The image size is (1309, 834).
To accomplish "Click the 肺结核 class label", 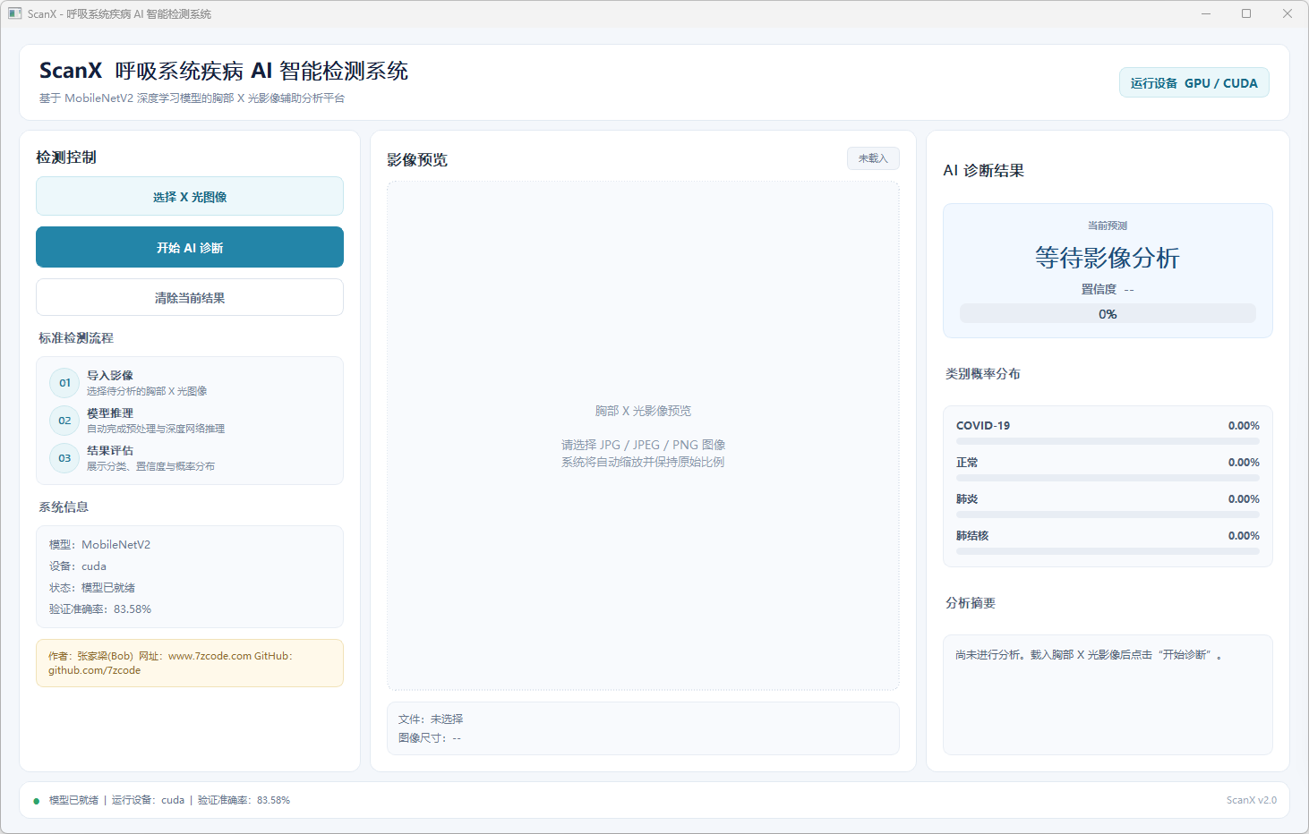I will (x=972, y=536).
